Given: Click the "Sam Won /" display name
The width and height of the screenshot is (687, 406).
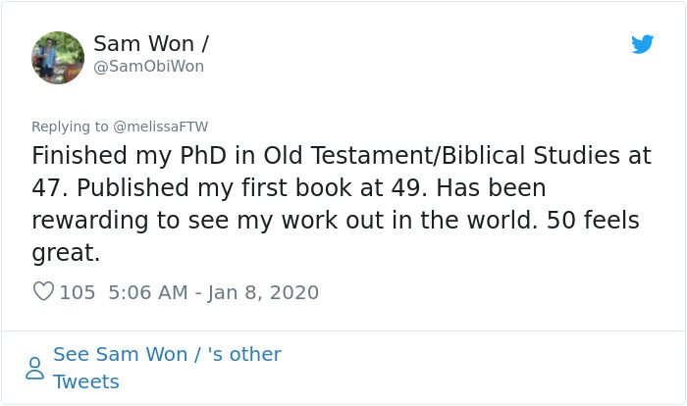Looking at the screenshot, I should [x=150, y=44].
